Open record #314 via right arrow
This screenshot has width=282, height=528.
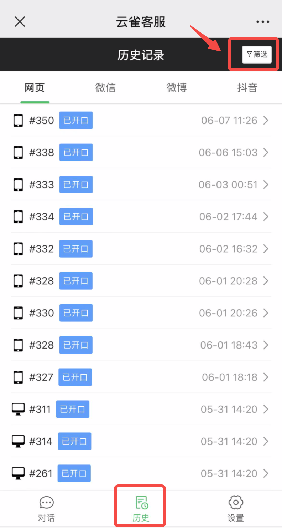pos(266,442)
